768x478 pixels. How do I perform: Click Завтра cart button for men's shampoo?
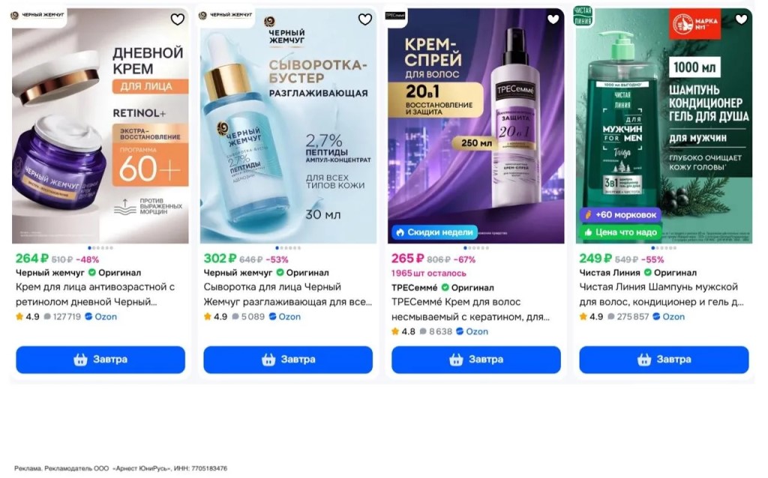664,360
